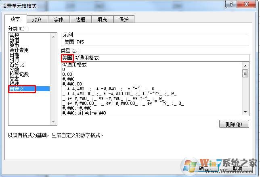
Task: Open the 字体 tab
Action: coord(59,19)
